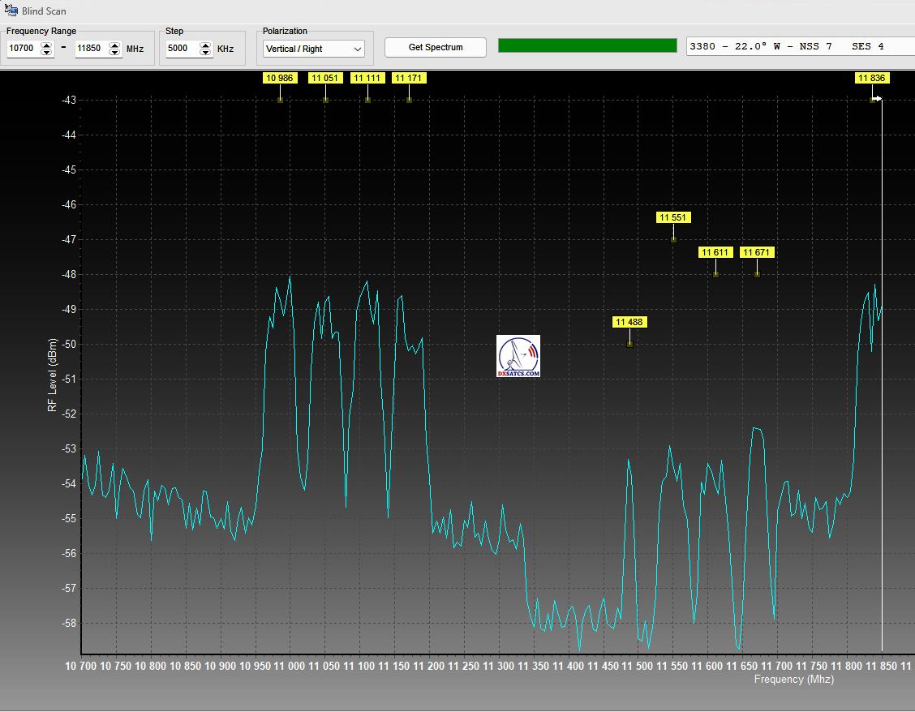Increase the Step value using up arrow
This screenshot has width=915, height=712.
205,45
